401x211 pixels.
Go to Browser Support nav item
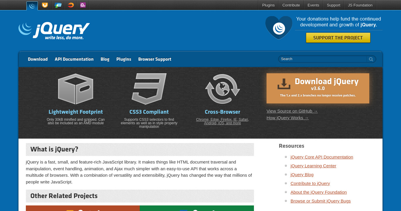(x=155, y=59)
